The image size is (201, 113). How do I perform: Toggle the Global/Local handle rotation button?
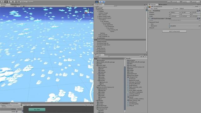30,2
